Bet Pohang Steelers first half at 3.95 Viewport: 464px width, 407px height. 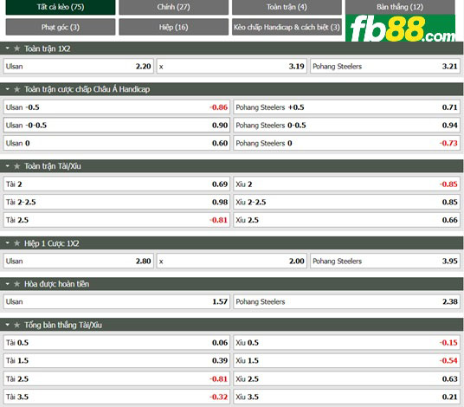tap(385, 261)
